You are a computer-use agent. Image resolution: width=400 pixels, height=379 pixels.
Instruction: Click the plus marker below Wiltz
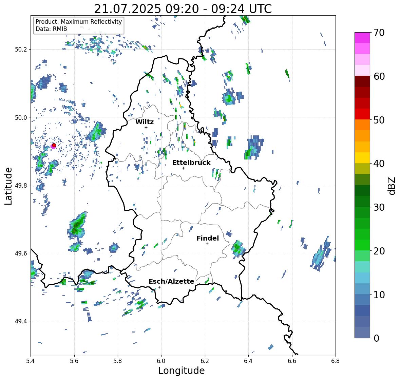point(146,127)
